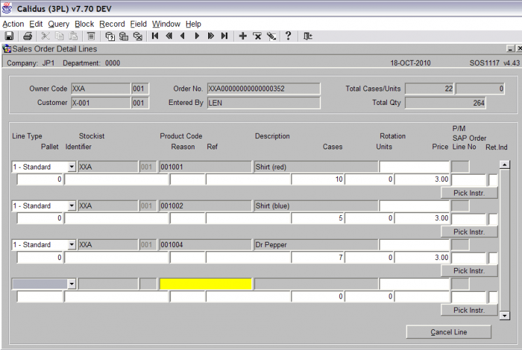
Task: Click the Save diskette icon
Action: [9, 36]
